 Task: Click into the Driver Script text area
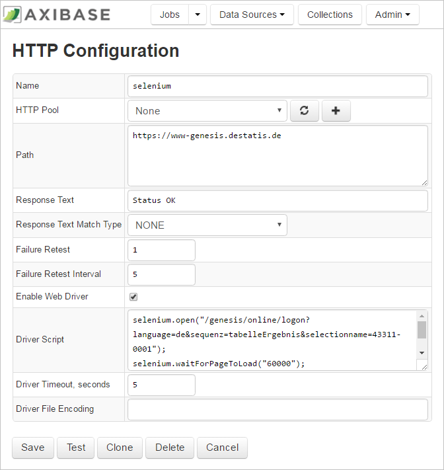pyautogui.click(x=272, y=340)
